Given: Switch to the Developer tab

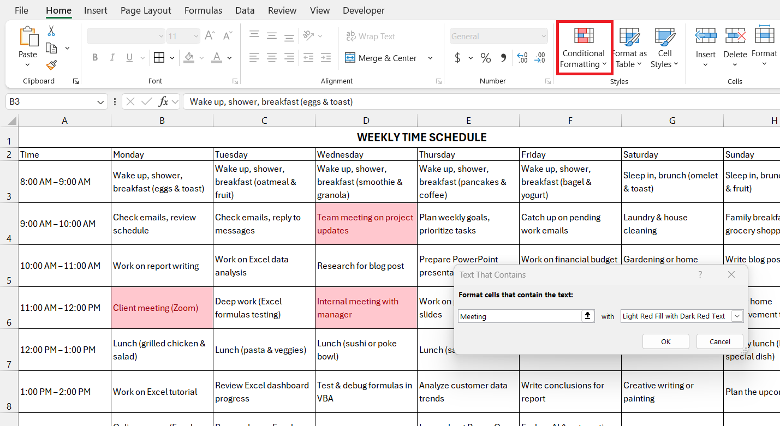Looking at the screenshot, I should tap(364, 10).
